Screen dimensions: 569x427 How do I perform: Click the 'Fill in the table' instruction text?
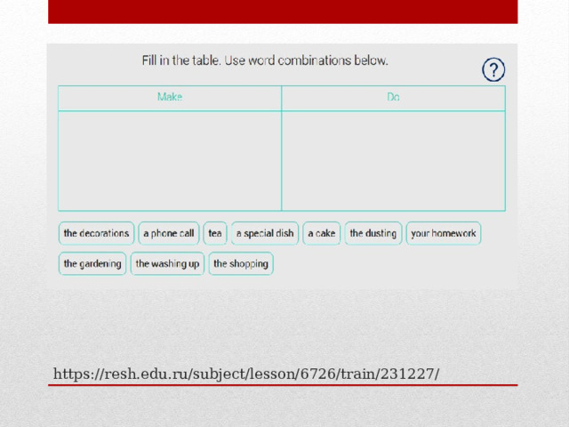(265, 60)
